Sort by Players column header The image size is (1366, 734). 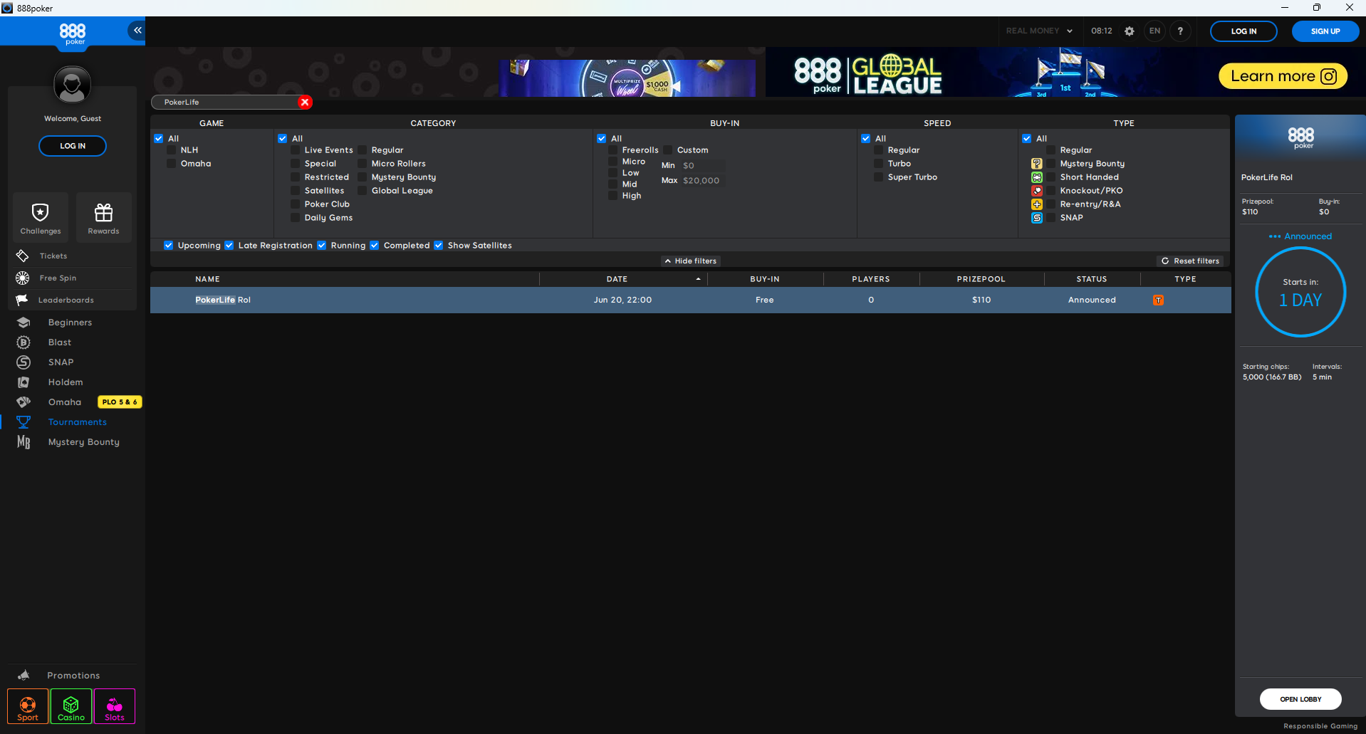pyautogui.click(x=871, y=279)
